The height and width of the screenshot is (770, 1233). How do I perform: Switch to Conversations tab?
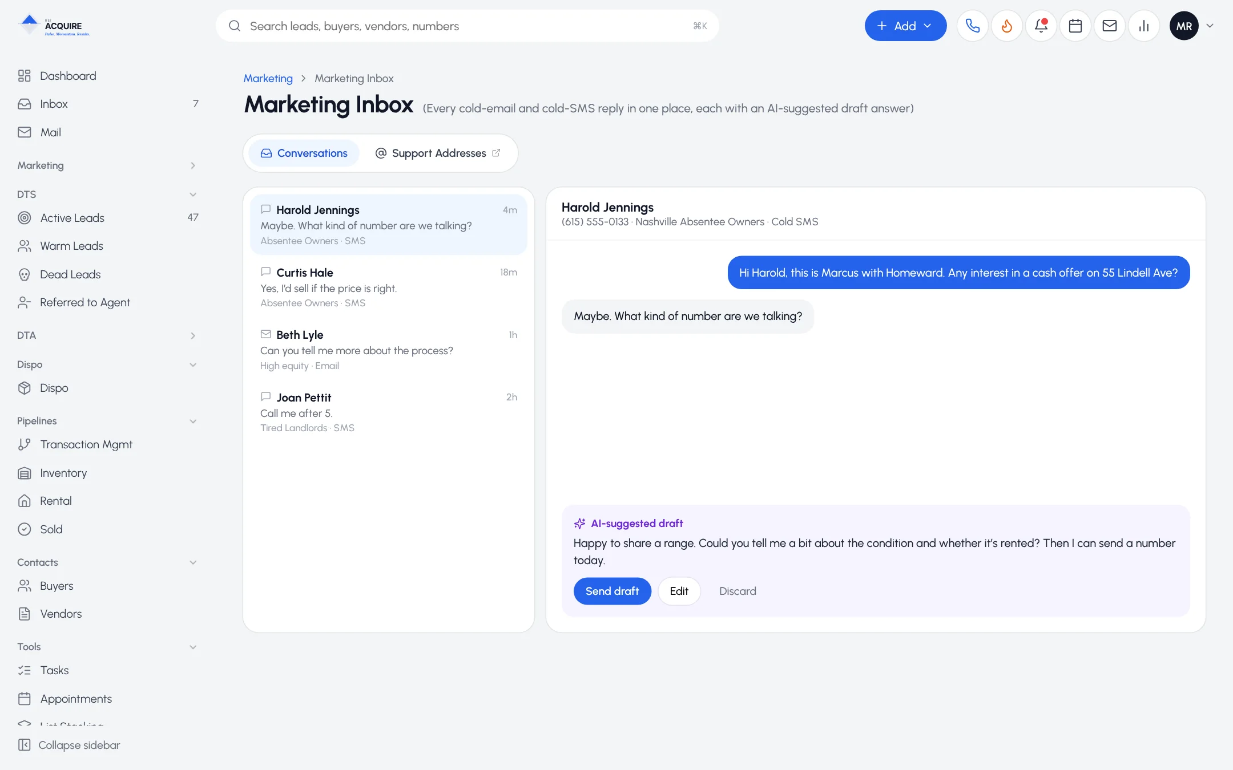pyautogui.click(x=304, y=153)
